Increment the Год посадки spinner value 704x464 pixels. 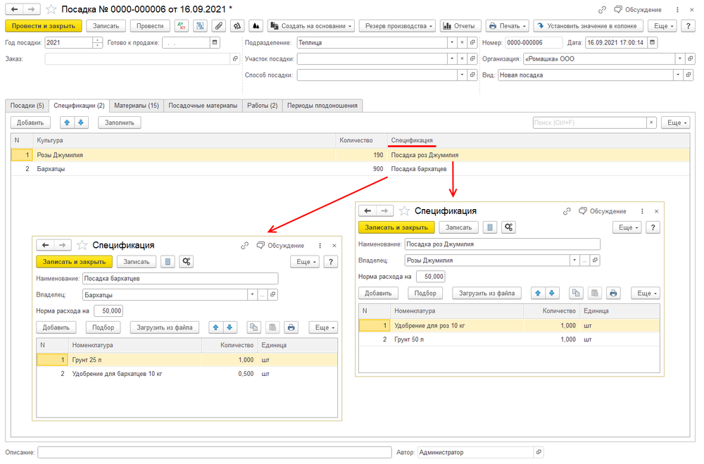point(97,39)
